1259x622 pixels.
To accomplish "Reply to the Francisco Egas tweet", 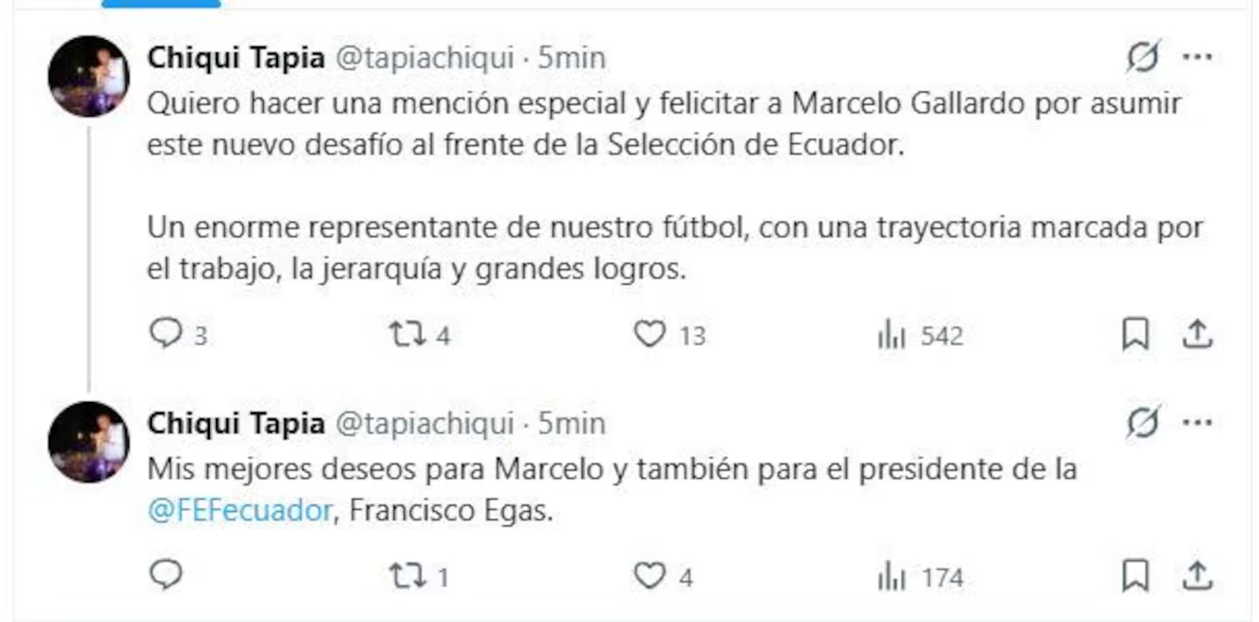I will 165,575.
